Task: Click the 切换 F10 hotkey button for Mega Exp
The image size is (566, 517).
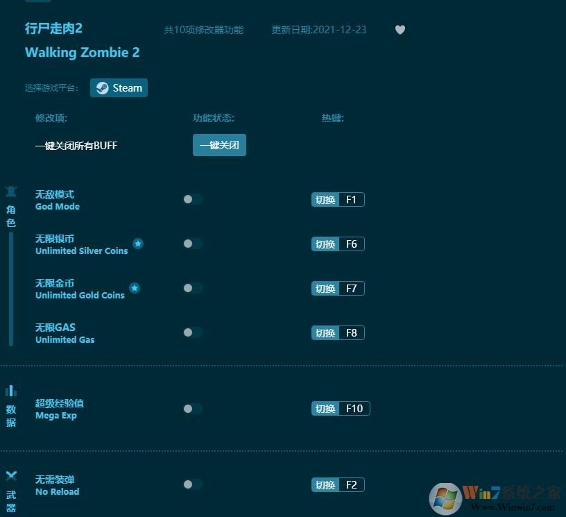Action: pos(340,408)
